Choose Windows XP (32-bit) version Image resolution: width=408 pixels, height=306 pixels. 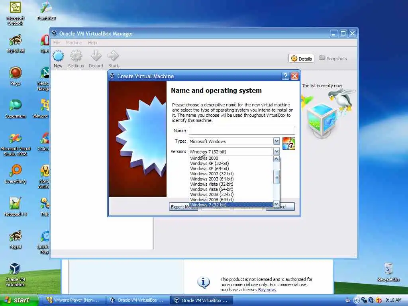coord(231,163)
